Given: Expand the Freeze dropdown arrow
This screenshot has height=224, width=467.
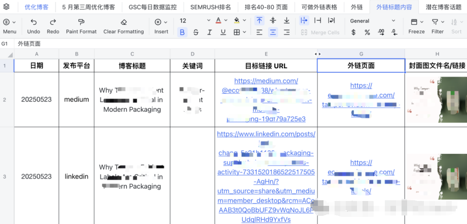Looking at the screenshot, I should pos(422,22).
